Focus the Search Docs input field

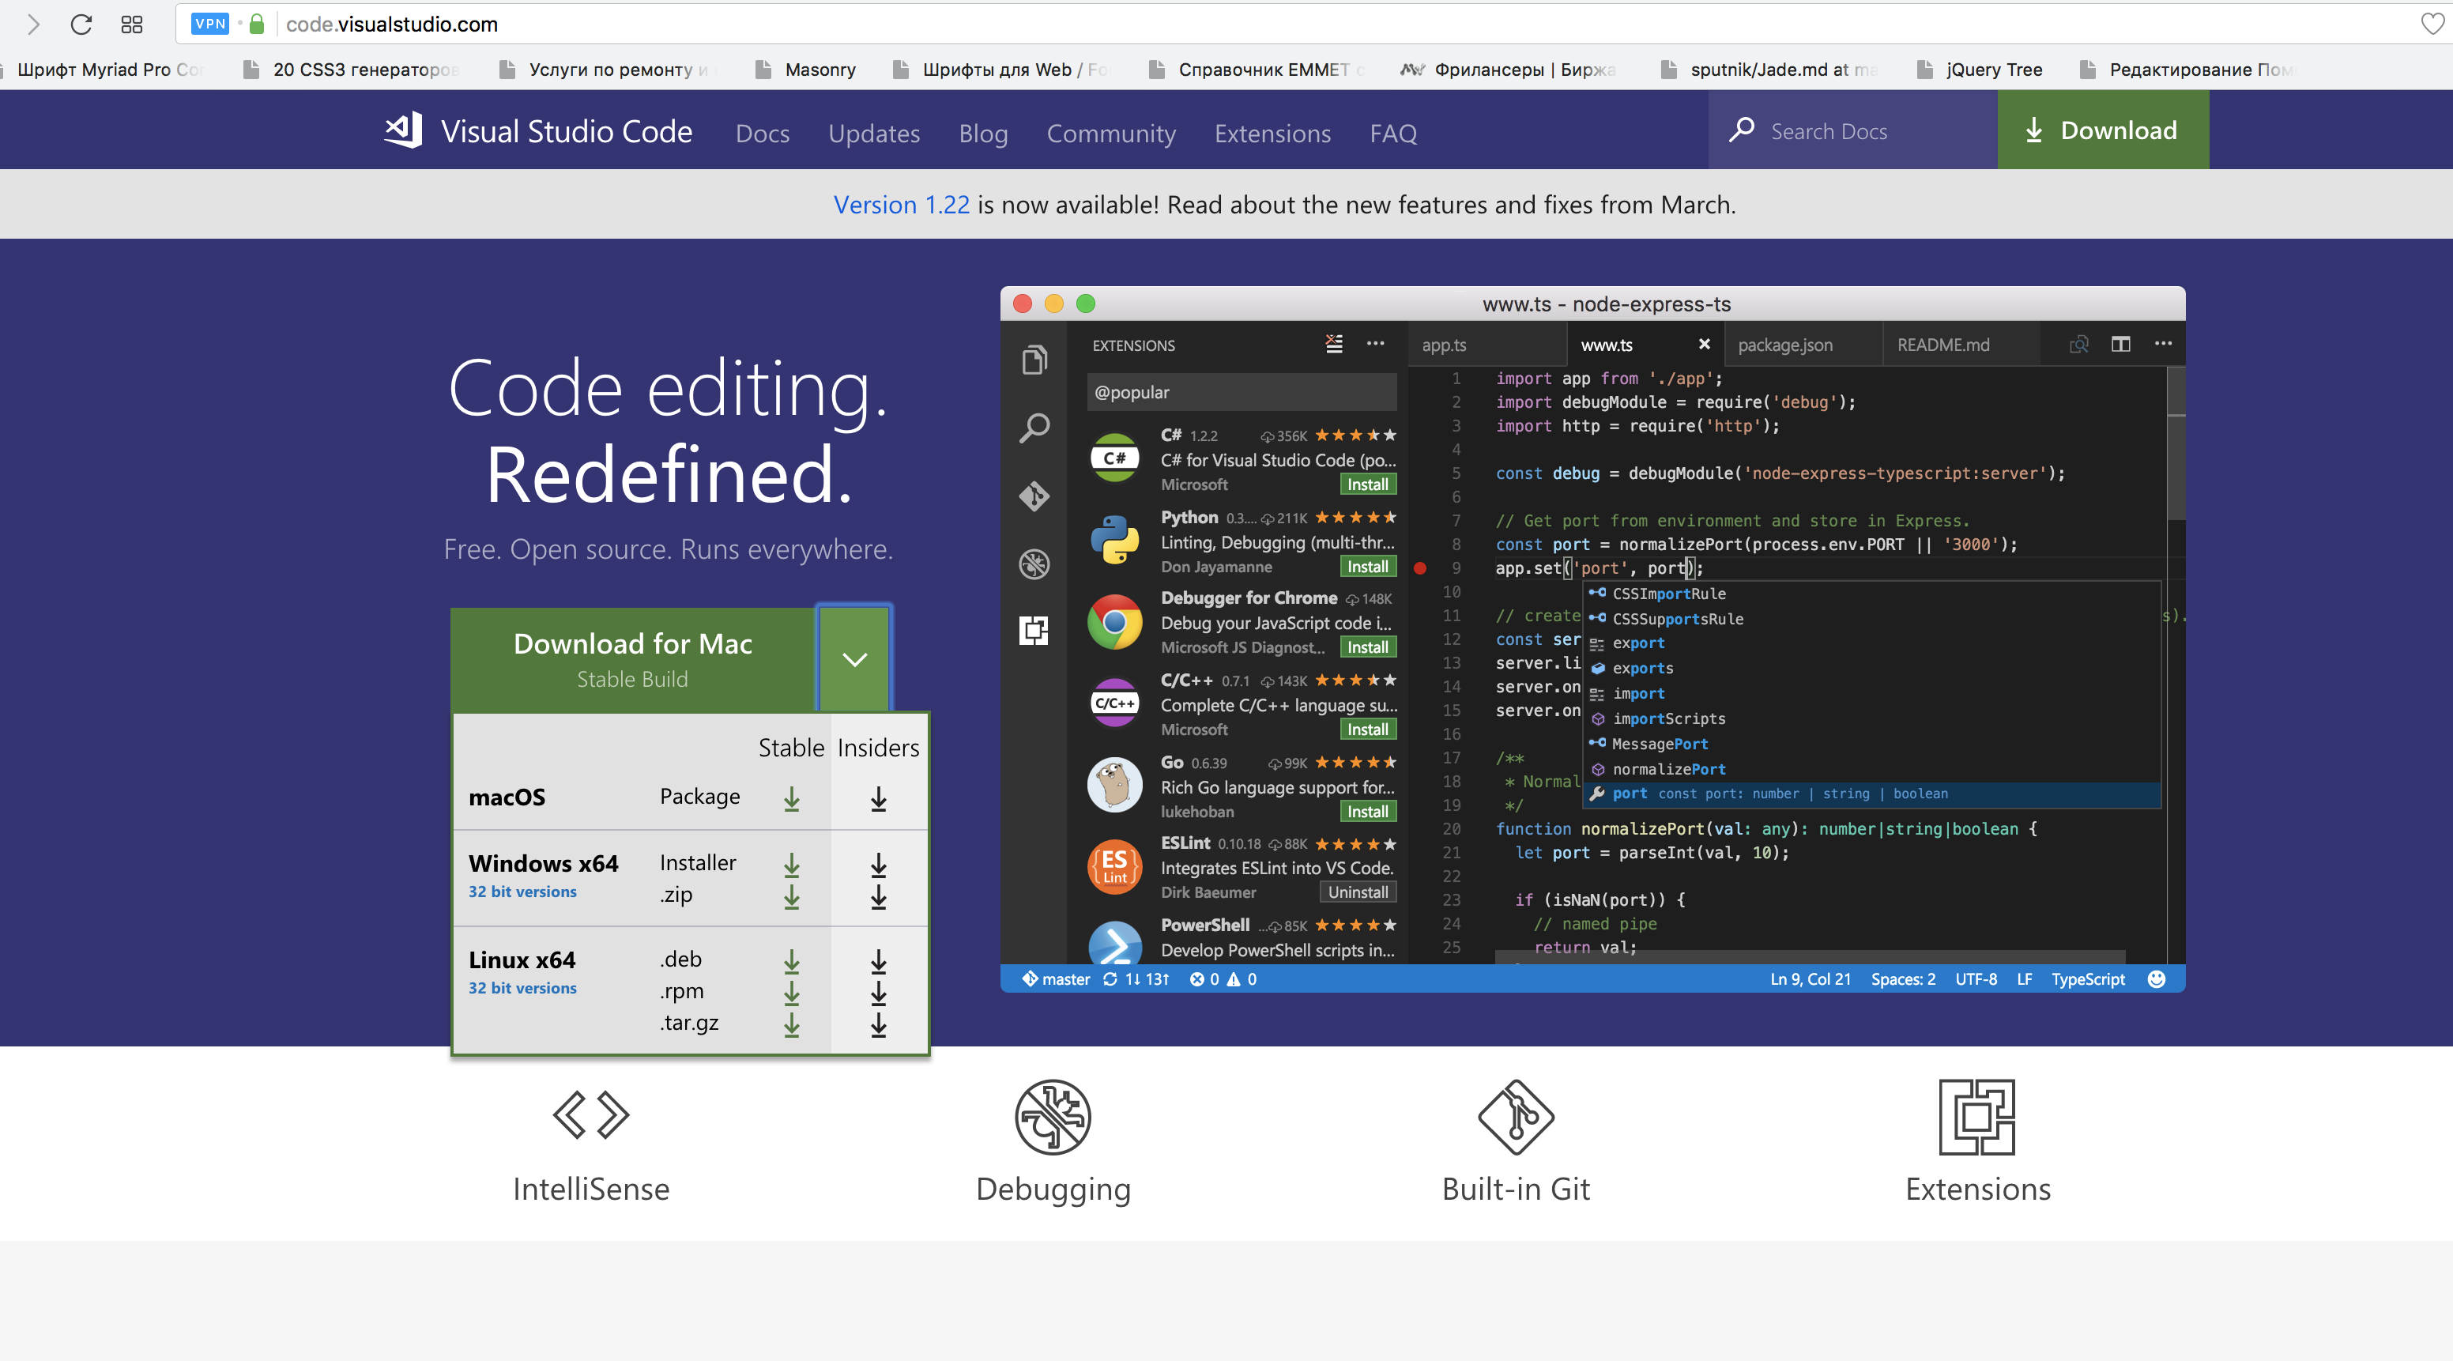tap(1852, 130)
